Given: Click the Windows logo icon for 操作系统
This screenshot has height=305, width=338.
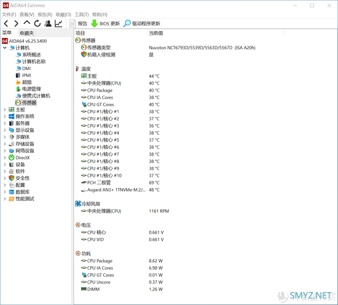Looking at the screenshot, I should tap(11, 116).
